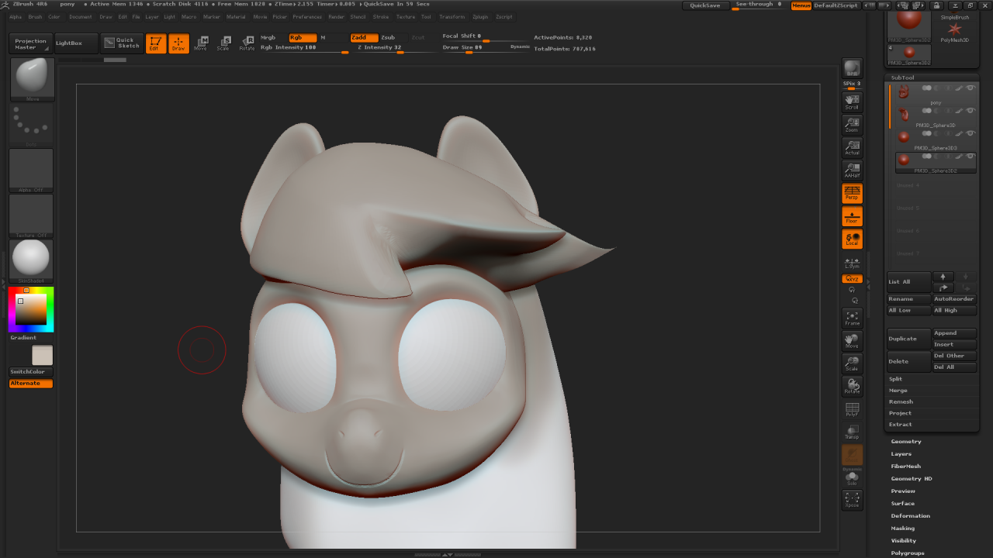Select the Zoom canvas tool
Viewport: 993px width, 558px height.
pyautogui.click(x=852, y=125)
